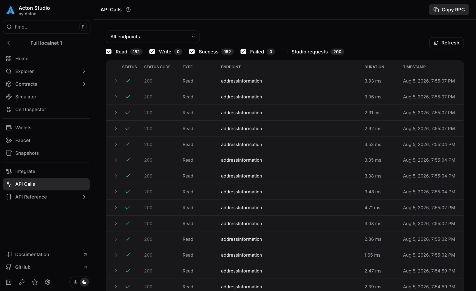Expand the Contracts submenu chevron
The width and height of the screenshot is (476, 291).
pos(84,84)
